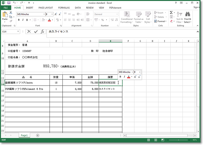Viewport: 203px width, 145px height.
Task: Click column E header
Action: (x=110, y=41)
